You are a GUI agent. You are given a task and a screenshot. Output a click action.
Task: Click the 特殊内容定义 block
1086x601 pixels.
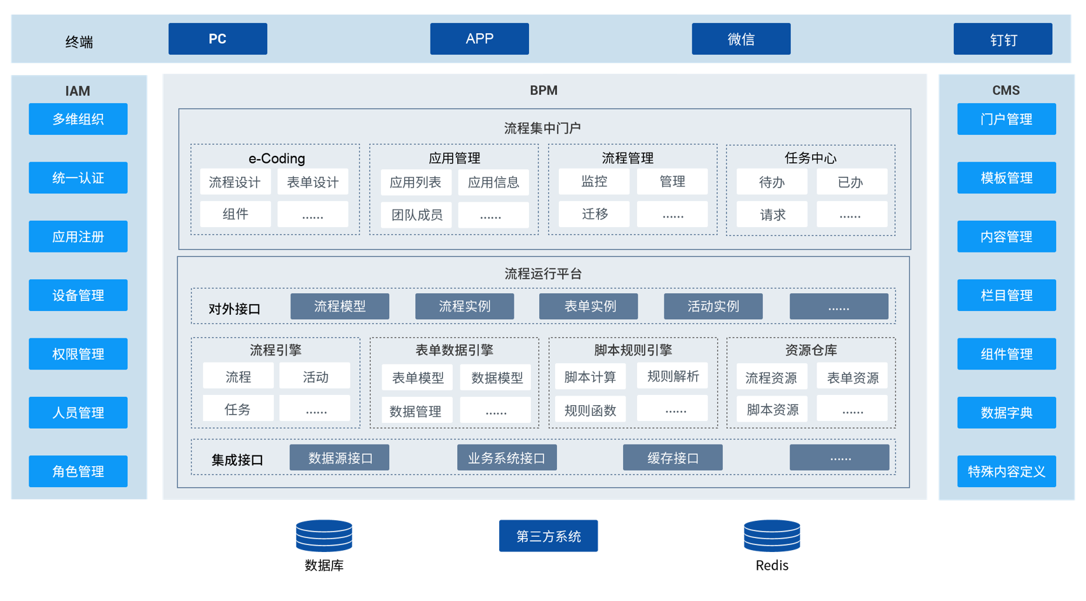click(1006, 471)
